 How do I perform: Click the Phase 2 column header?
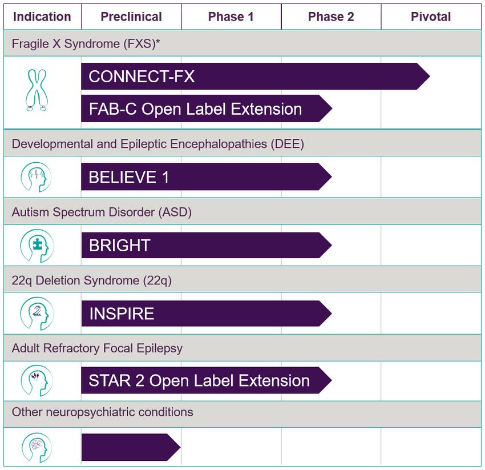tap(331, 17)
